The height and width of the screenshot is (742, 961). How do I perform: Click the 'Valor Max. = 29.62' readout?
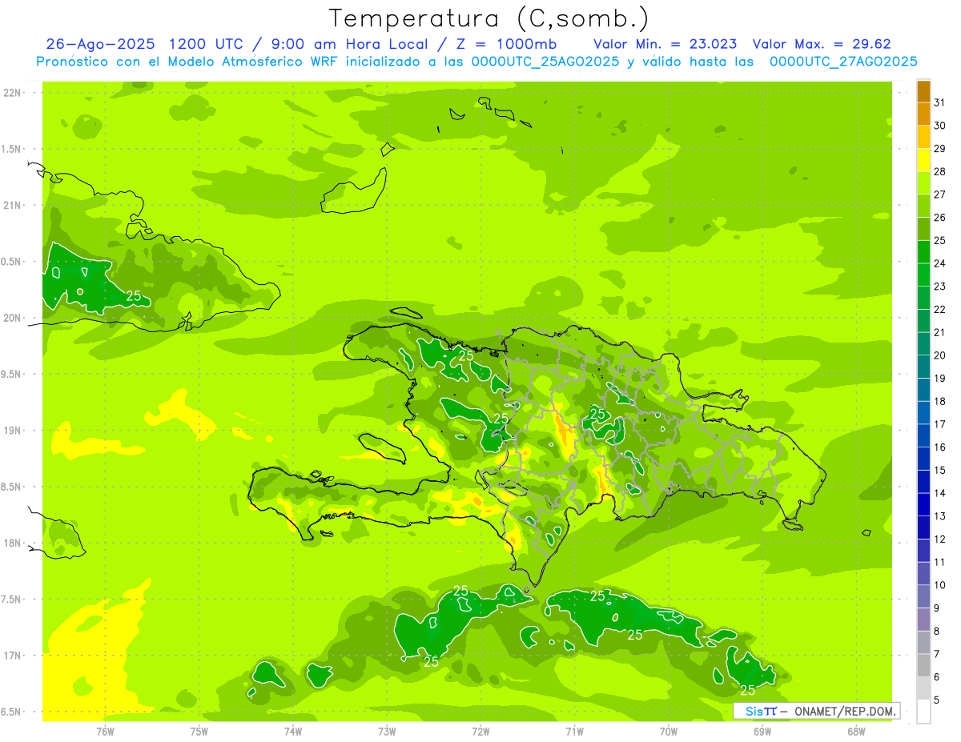pos(822,44)
